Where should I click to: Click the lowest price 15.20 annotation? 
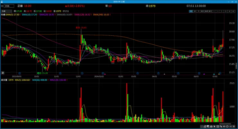[42, 73]
